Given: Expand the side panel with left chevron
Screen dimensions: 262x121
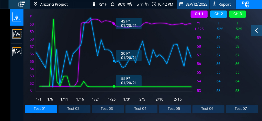Looking at the screenshot, I should coord(256,31).
